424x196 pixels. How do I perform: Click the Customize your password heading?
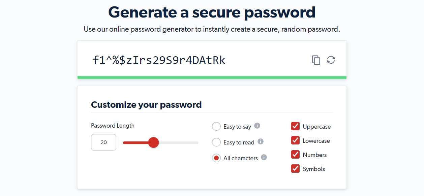pyautogui.click(x=146, y=105)
